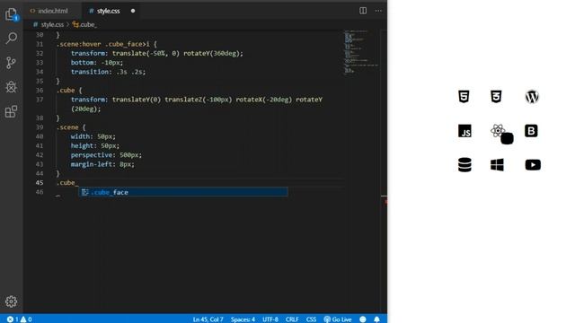Click the .scene selector on line 39
This screenshot has height=323, width=575.
[x=67, y=127]
